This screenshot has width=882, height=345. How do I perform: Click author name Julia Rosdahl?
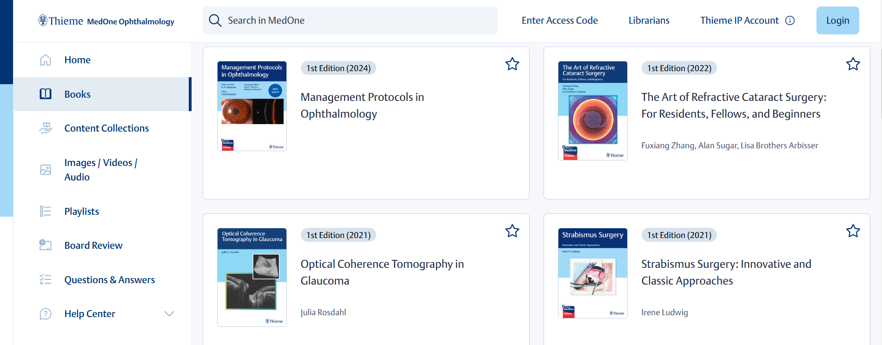[323, 312]
